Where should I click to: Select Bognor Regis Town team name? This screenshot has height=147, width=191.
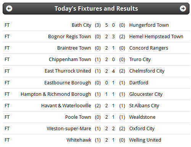[69, 37]
